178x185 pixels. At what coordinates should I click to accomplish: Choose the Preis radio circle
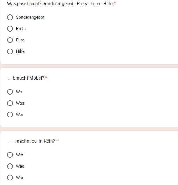(10, 29)
